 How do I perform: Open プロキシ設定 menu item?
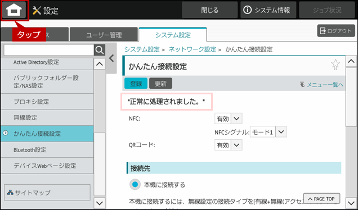point(47,102)
